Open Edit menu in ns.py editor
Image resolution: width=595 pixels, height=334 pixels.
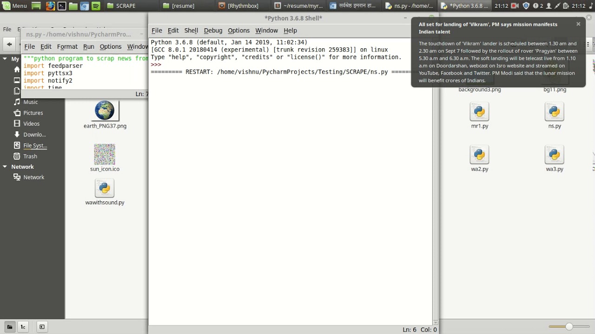pos(46,46)
